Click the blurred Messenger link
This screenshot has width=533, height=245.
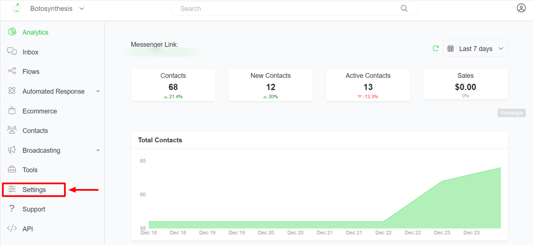(162, 52)
